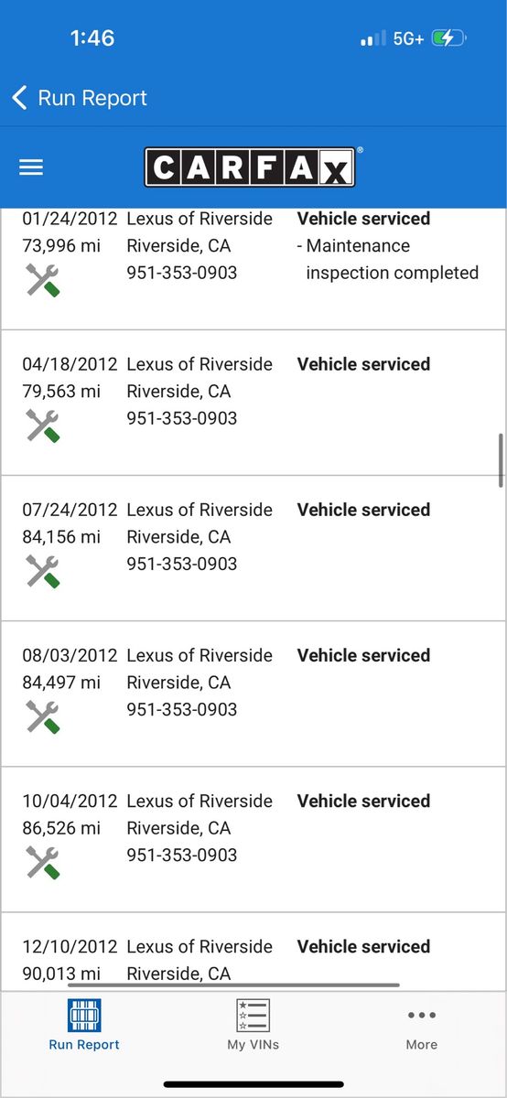Tap Lexus of Riverside in 08/03/2012 entry
The image size is (507, 1098).
pyautogui.click(x=200, y=655)
